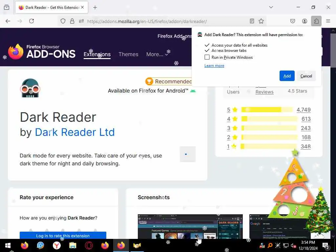Open the network tray icon
This screenshot has width=336, height=252.
coord(285,245)
